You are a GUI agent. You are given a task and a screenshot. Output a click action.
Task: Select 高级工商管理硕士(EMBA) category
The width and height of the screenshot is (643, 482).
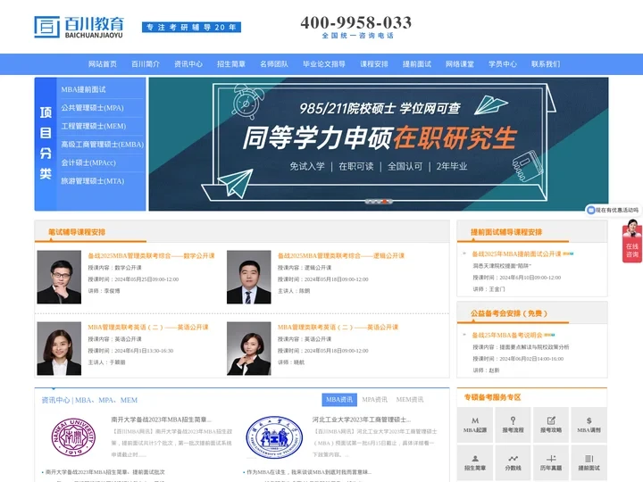click(x=103, y=145)
